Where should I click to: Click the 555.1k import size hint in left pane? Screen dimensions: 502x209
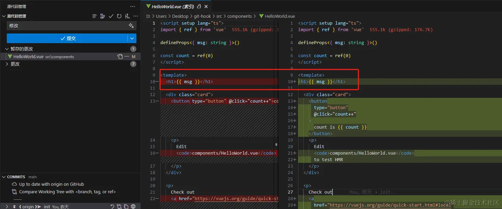[x=255, y=29]
